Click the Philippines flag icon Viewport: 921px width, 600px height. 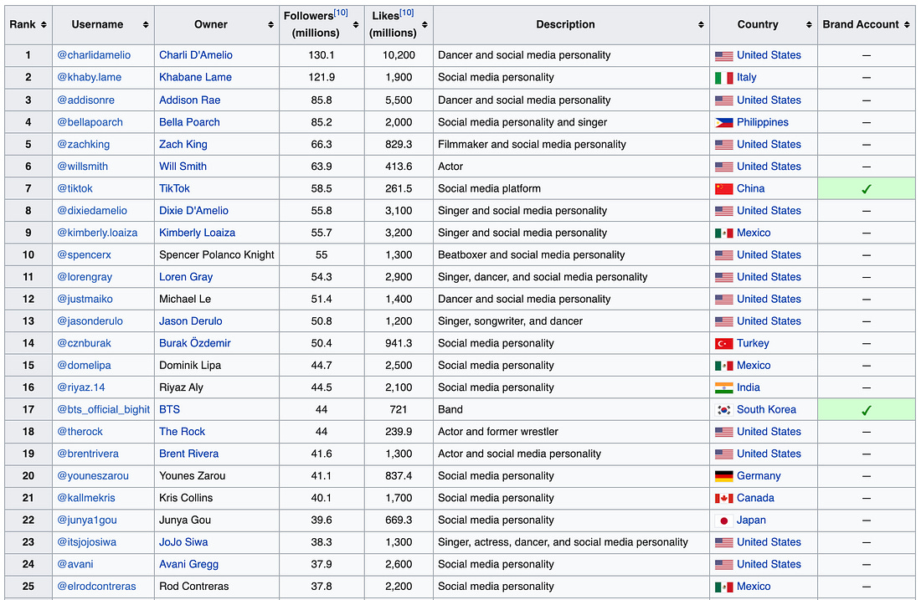click(x=723, y=123)
